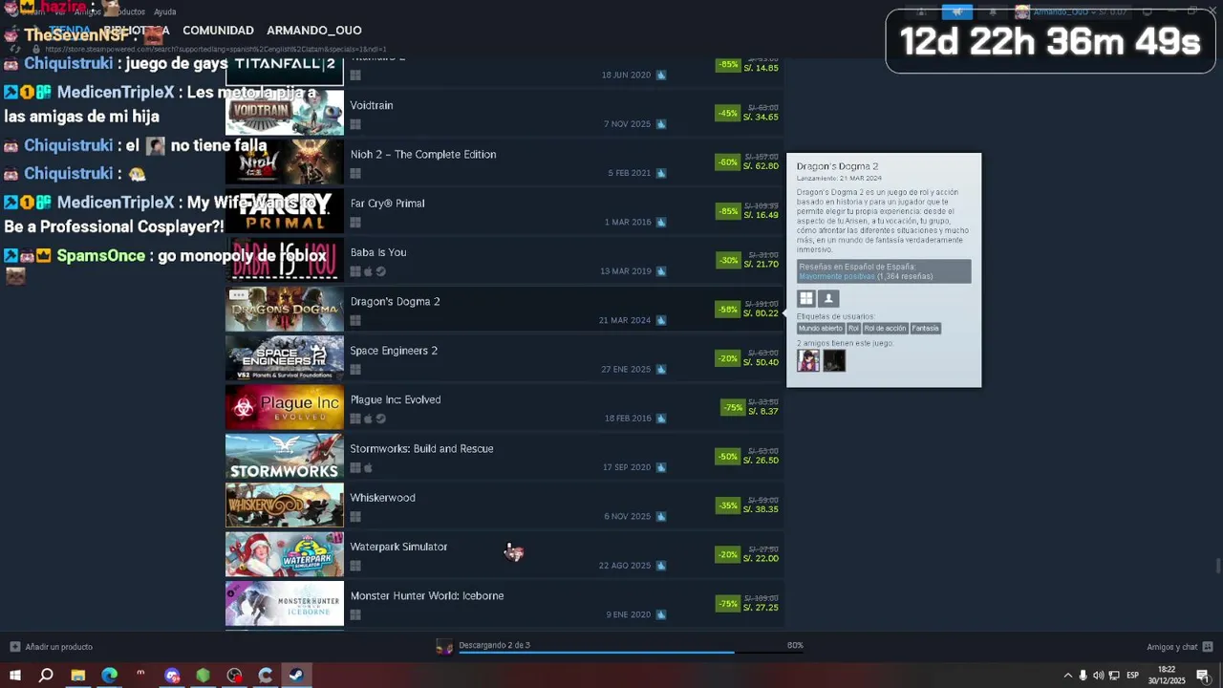Click the Whiskerwood capsule thumbnail
The image size is (1223, 688).
coord(284,505)
